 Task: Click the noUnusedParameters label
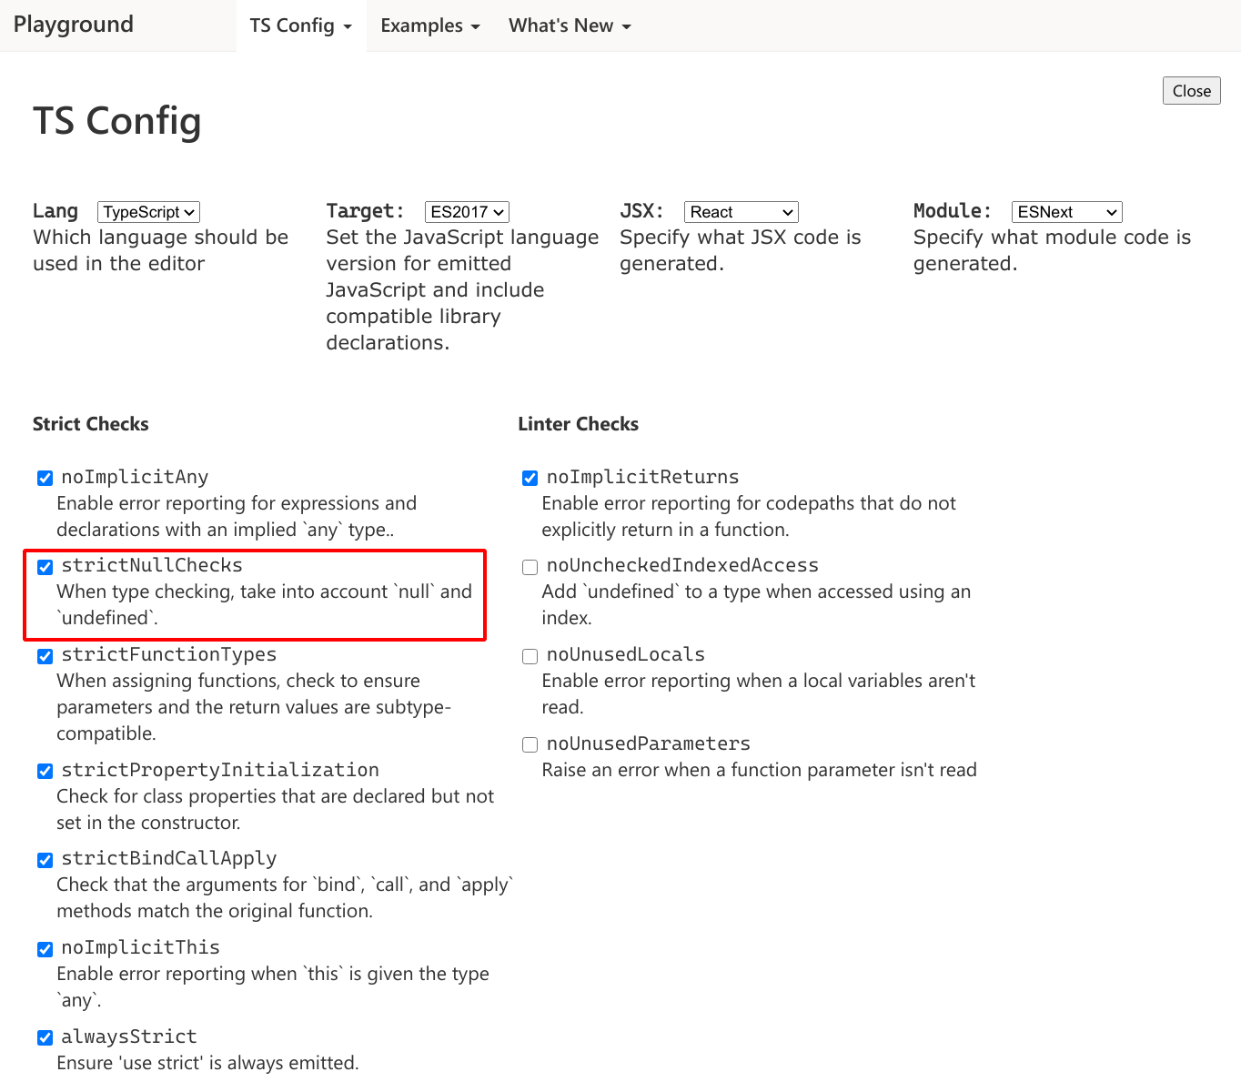tap(648, 743)
